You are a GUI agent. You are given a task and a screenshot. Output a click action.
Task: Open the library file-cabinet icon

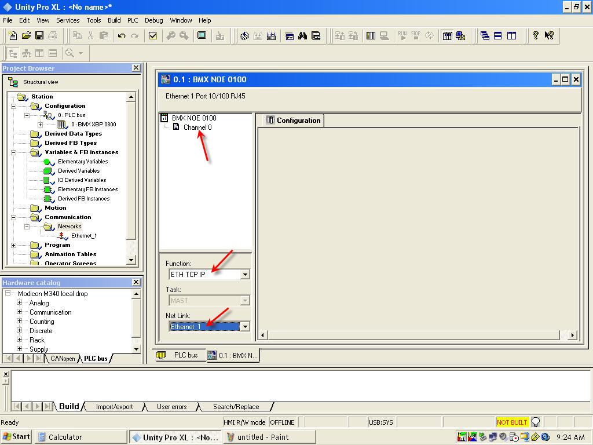tap(316, 36)
